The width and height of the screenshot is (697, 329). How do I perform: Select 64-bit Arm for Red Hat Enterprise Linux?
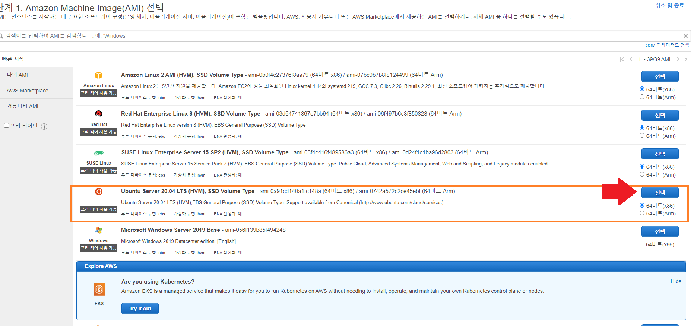(642, 136)
